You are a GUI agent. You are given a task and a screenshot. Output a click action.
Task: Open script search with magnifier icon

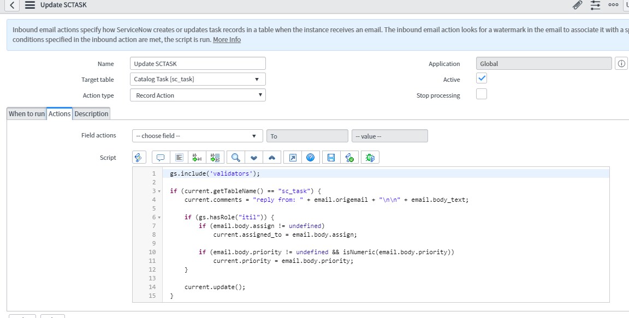tap(235, 158)
